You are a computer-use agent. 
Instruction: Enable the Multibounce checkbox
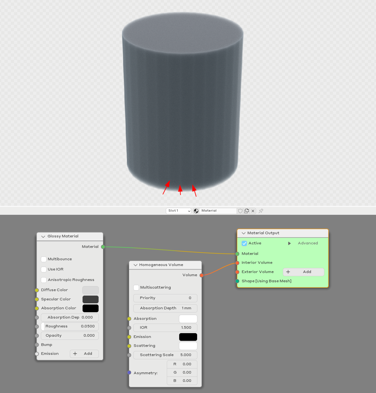point(44,259)
